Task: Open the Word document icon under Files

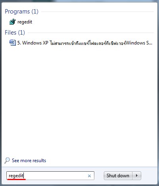Action: coord(13,43)
